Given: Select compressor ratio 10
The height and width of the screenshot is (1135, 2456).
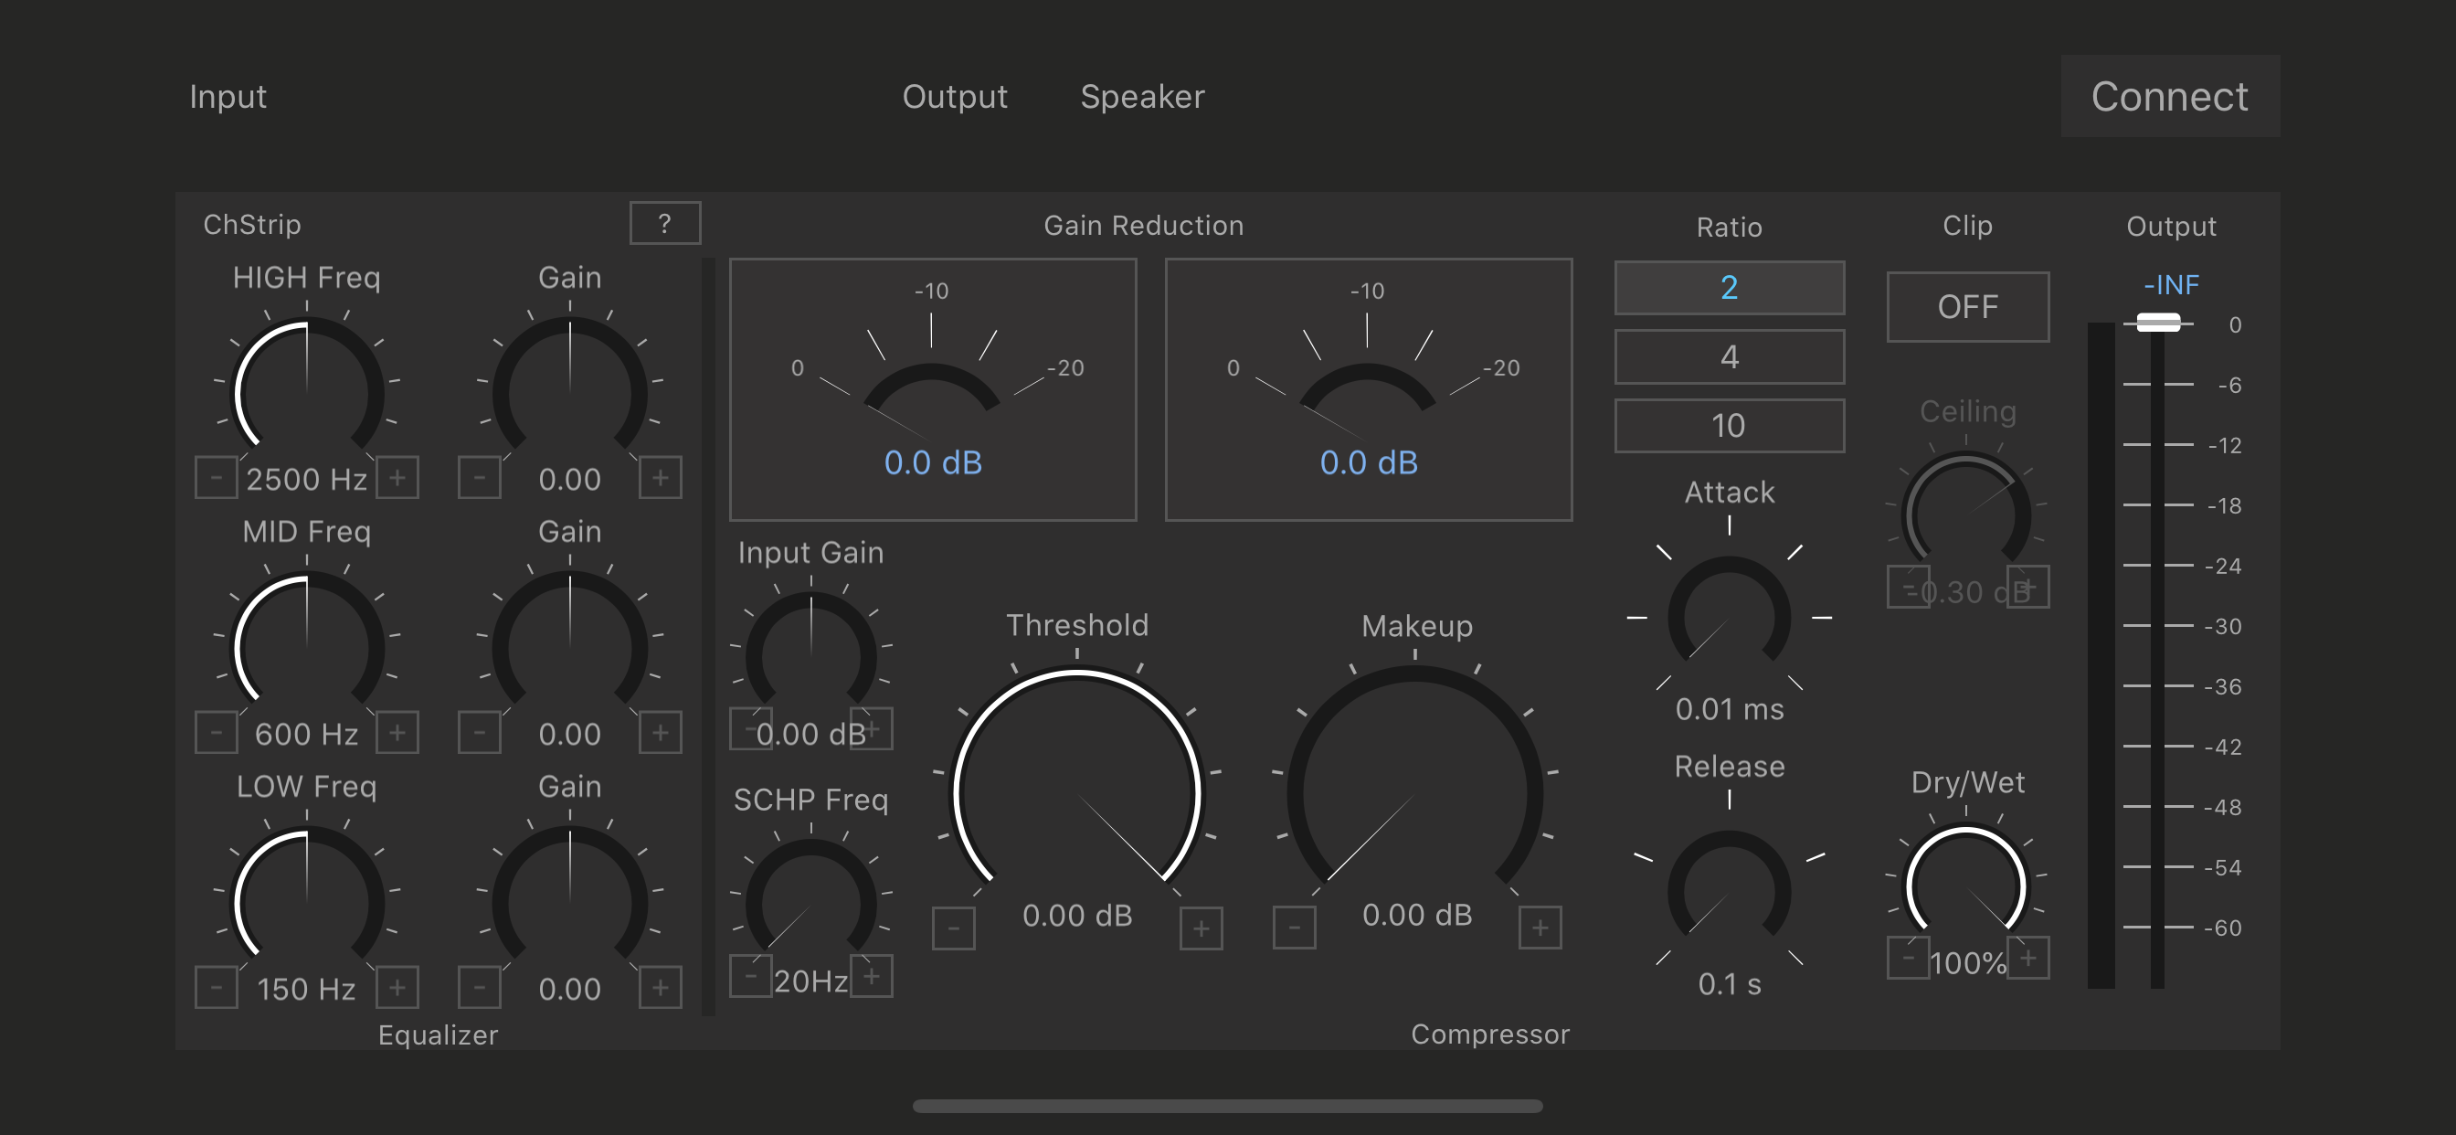Looking at the screenshot, I should pyautogui.click(x=1729, y=425).
